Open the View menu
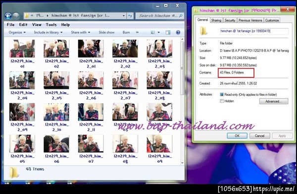This screenshot has height=194, width=297. click(37, 25)
